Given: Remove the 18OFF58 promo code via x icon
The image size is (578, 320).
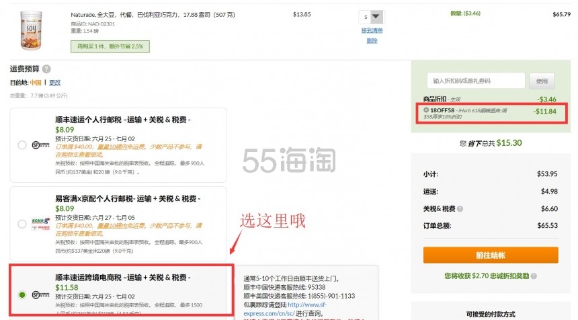Looking at the screenshot, I should [426, 110].
